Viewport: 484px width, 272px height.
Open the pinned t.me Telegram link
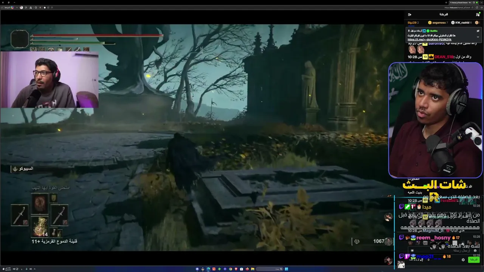coord(430,39)
